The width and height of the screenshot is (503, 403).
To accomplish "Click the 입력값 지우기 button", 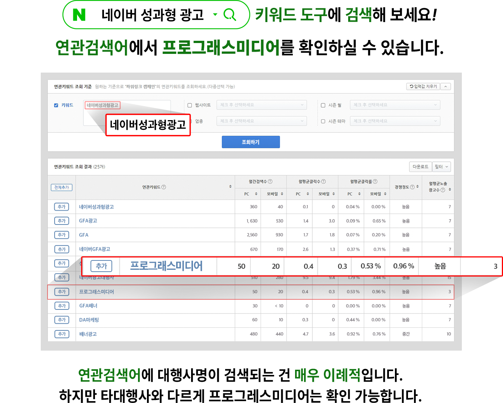I will tap(423, 86).
